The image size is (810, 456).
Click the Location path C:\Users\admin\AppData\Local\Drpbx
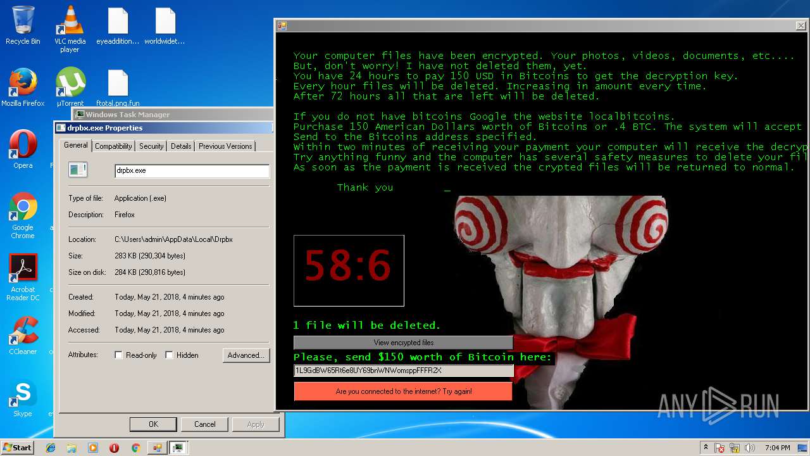[x=173, y=239]
